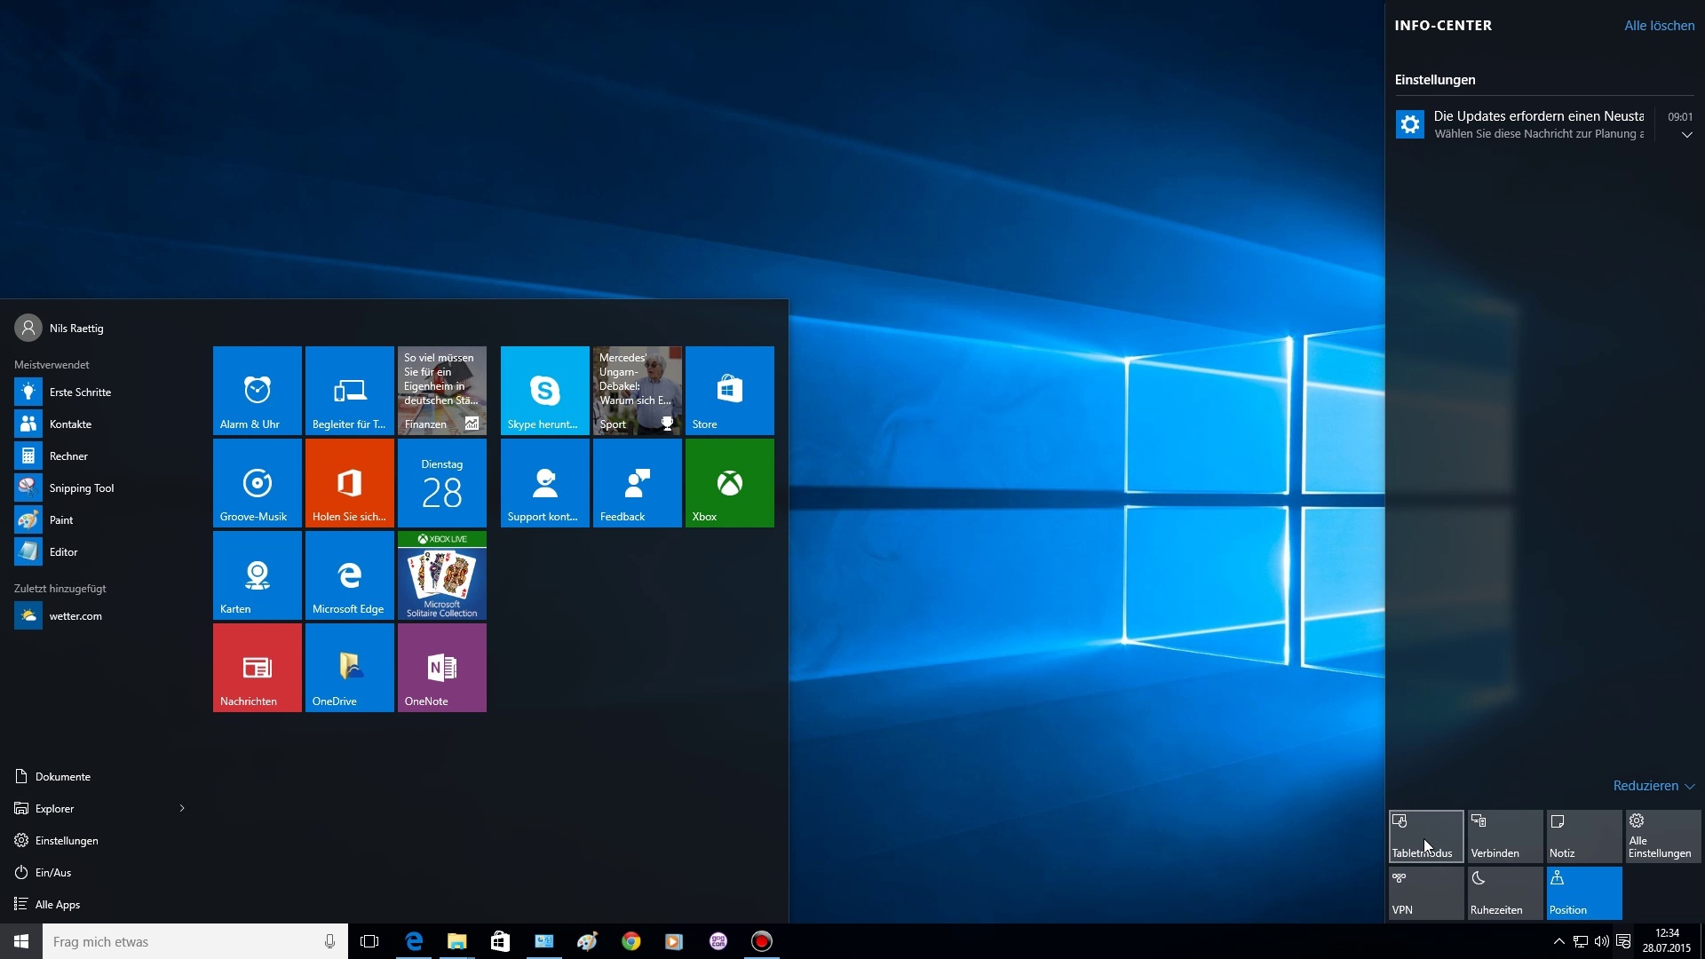Open the Xbox app tile

pos(729,483)
